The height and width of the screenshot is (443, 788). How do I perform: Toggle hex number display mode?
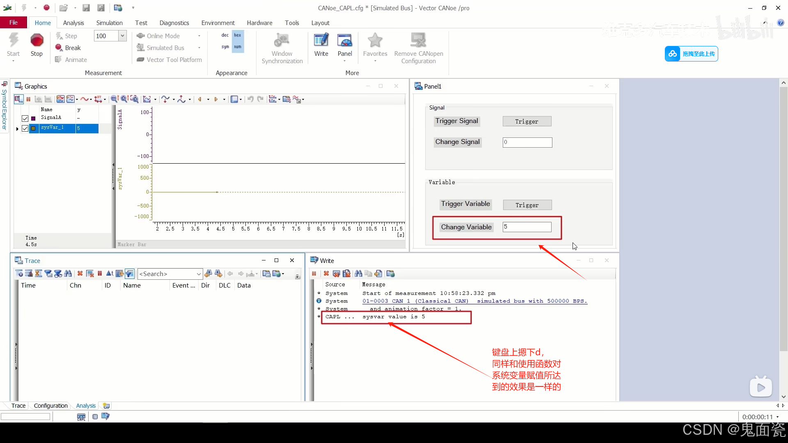(x=238, y=35)
